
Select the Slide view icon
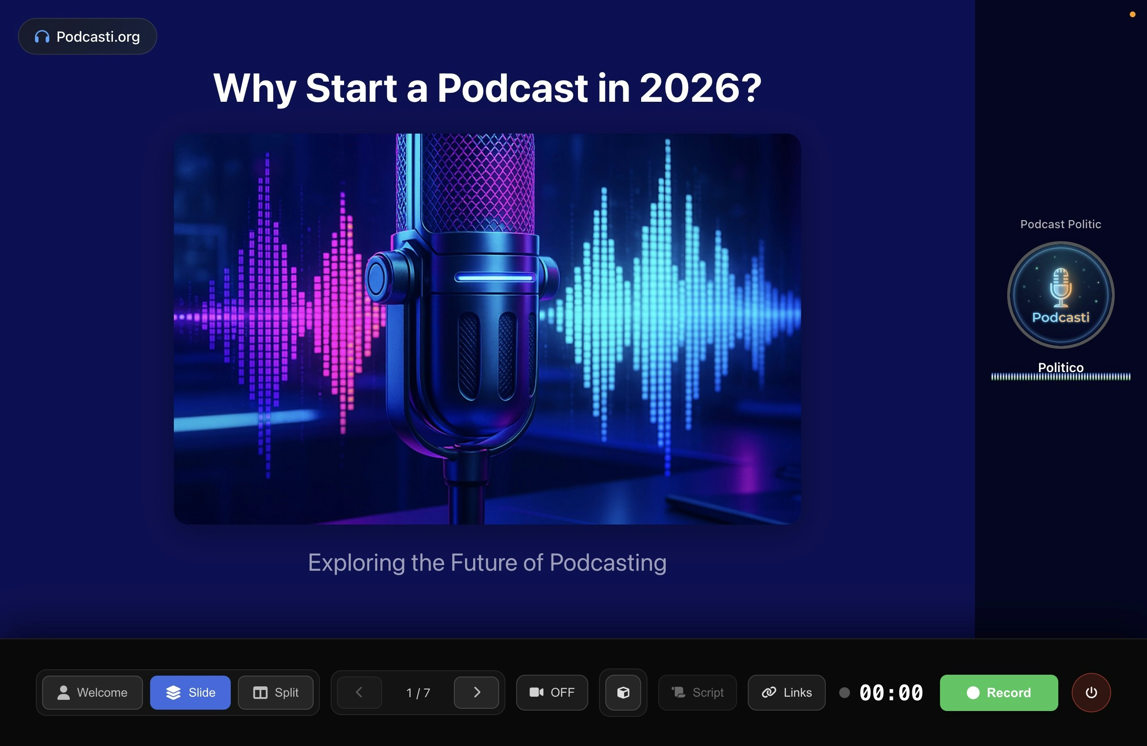click(172, 693)
